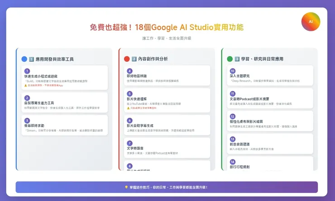Viewport: 335px width, 201px height.
Task: Click the keycap 1 icon in the first column header
Action: 31,59
